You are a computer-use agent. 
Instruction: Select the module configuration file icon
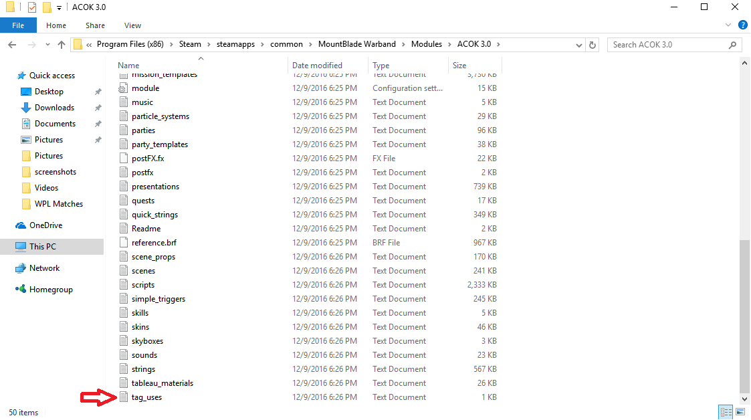click(x=124, y=88)
